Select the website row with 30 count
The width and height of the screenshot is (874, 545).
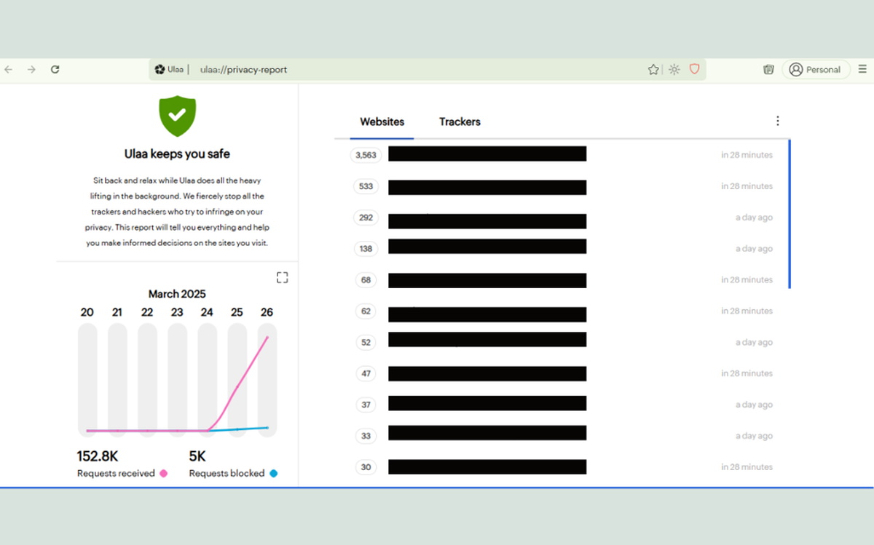pyautogui.click(x=562, y=467)
